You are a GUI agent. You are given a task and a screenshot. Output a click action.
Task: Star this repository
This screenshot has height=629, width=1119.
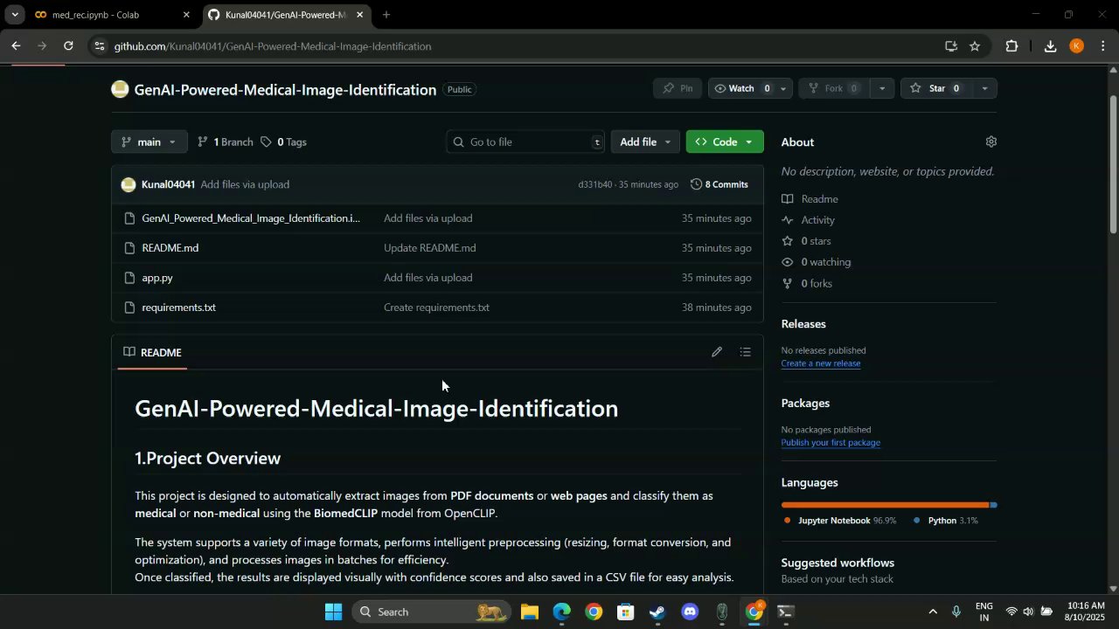click(x=936, y=88)
